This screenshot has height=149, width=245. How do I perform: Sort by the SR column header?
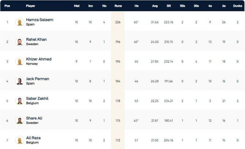(x=169, y=6)
